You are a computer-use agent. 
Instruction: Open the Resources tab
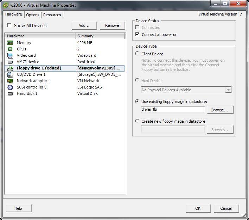click(52, 15)
